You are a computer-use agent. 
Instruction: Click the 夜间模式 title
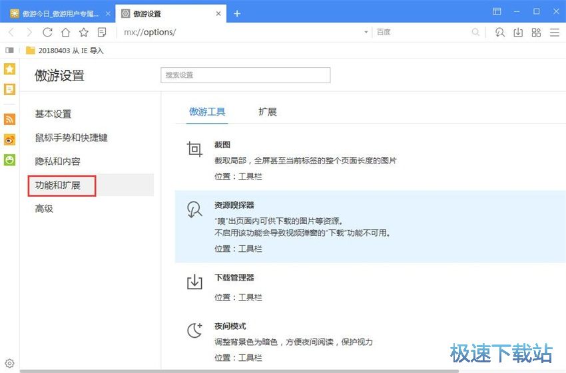tap(230, 326)
